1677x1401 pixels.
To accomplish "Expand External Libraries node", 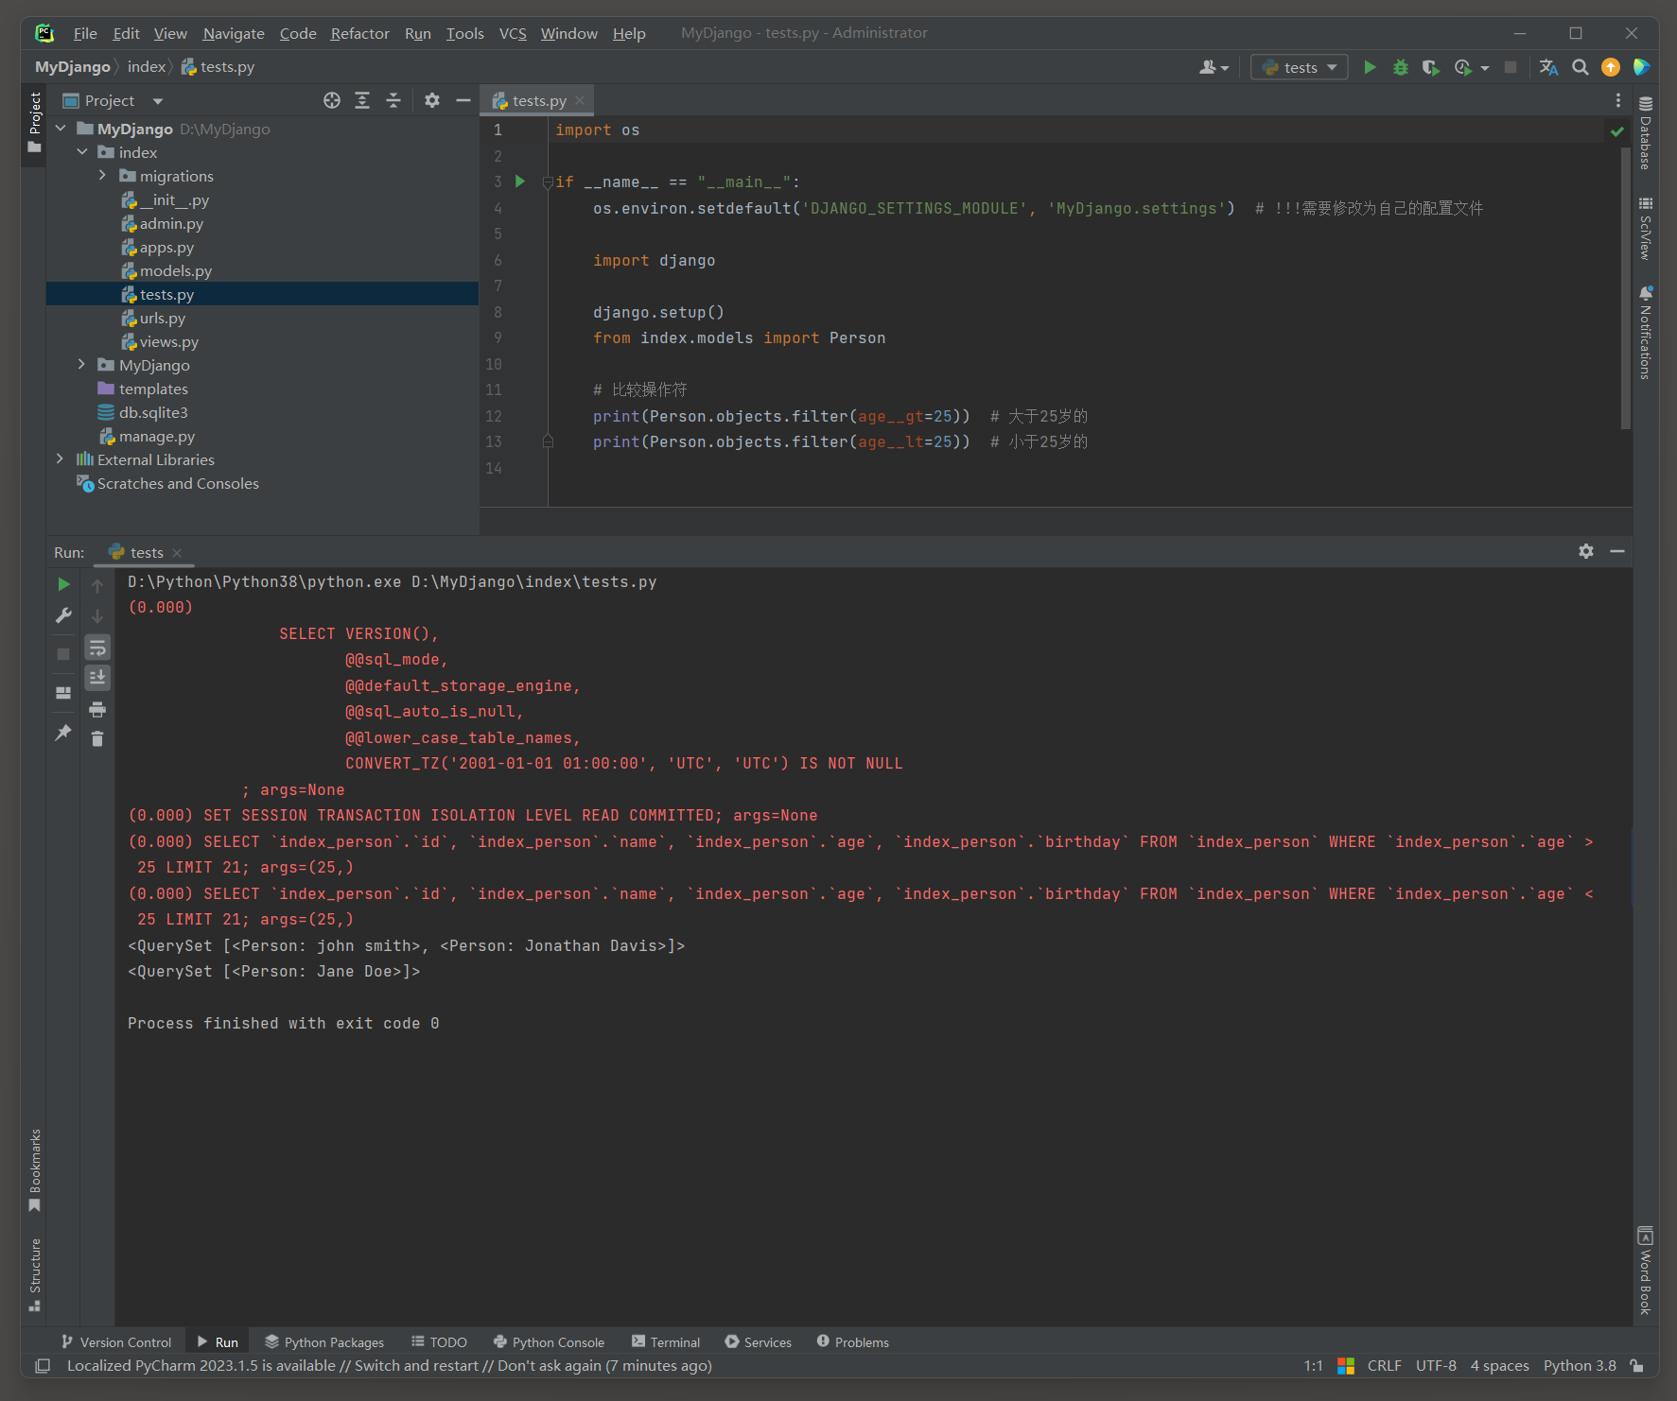I will 61,459.
